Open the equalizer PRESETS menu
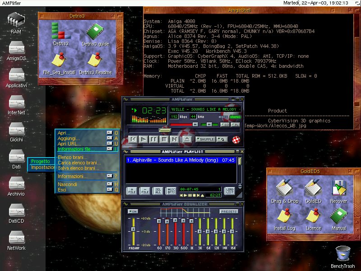The image size is (361, 271). click(x=228, y=211)
